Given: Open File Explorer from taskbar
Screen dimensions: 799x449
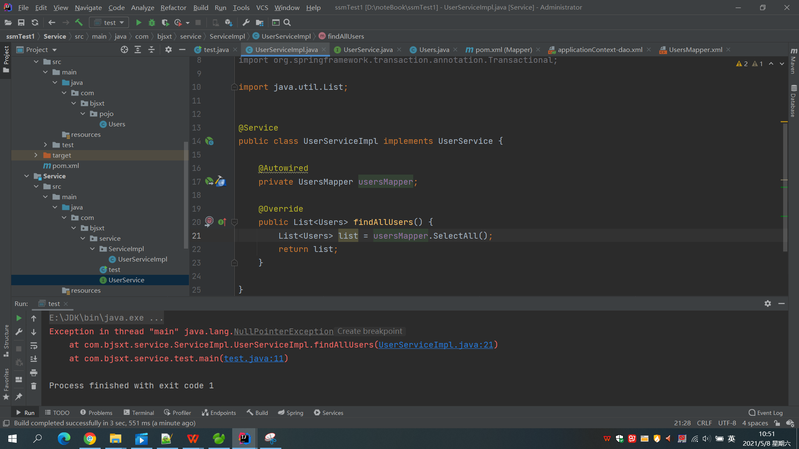Looking at the screenshot, I should click(115, 439).
